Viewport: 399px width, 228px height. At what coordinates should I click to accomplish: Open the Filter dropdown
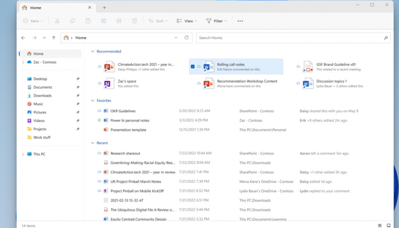click(217, 21)
